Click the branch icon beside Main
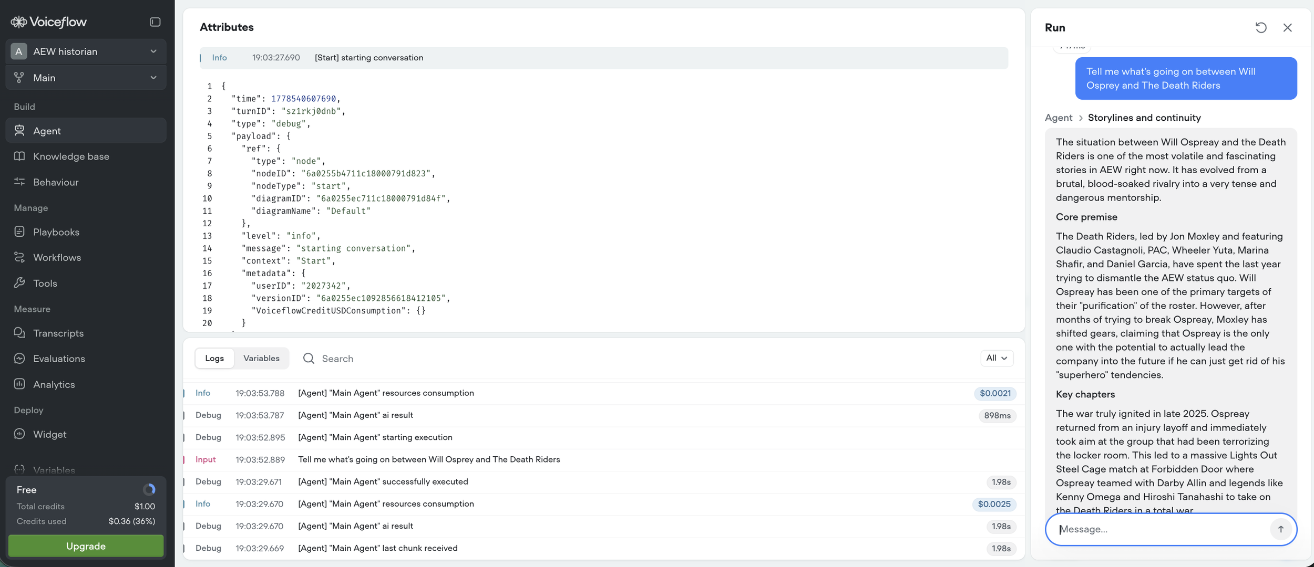The height and width of the screenshot is (567, 1314). pos(19,77)
